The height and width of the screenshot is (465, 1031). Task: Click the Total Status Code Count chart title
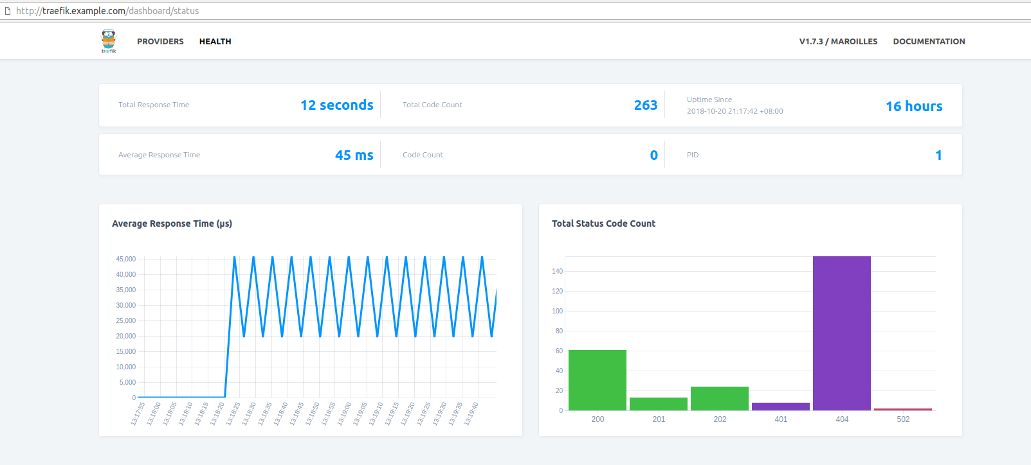coord(603,224)
